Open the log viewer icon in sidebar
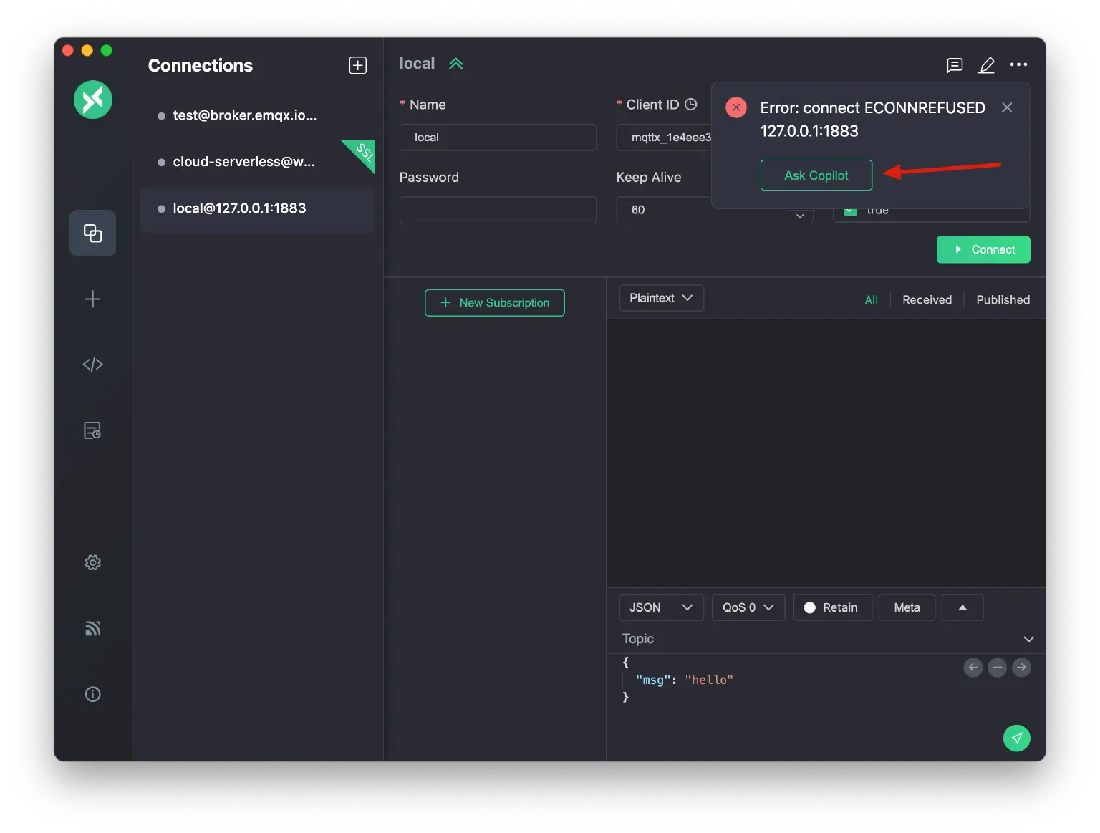The height and width of the screenshot is (833, 1100). coord(92,430)
